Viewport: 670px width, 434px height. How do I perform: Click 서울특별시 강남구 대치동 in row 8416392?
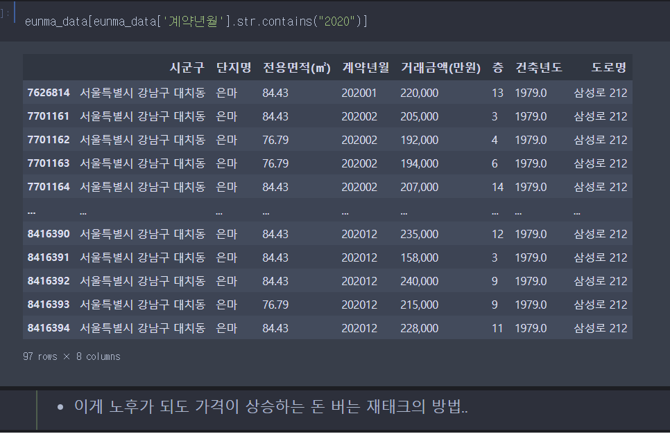pos(143,281)
